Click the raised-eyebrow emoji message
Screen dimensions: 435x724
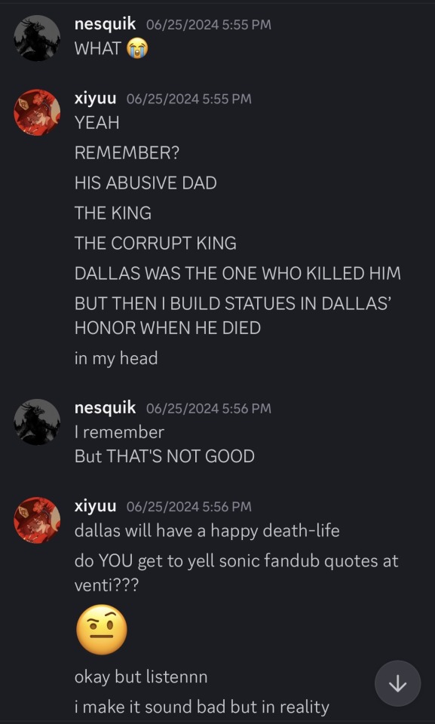pos(102,629)
